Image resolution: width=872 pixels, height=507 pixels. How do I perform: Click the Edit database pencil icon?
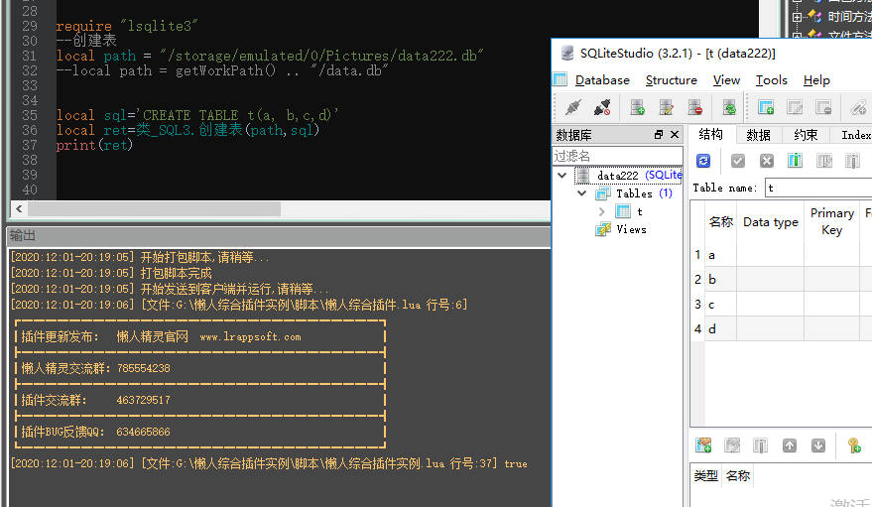(667, 107)
